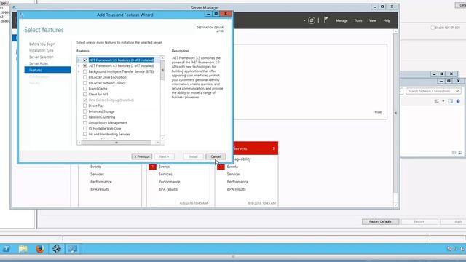466x262 pixels.
Task: Click Services in the middle server tile
Action: [165, 175]
